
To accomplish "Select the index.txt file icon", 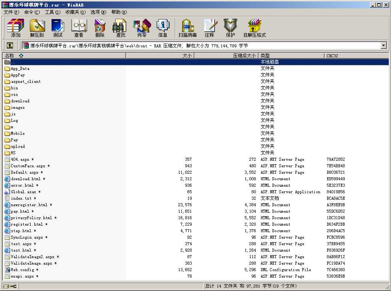I will click(7, 199).
